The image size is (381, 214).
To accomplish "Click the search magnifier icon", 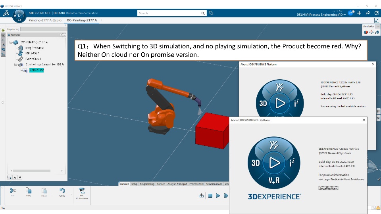I will click(203, 13).
